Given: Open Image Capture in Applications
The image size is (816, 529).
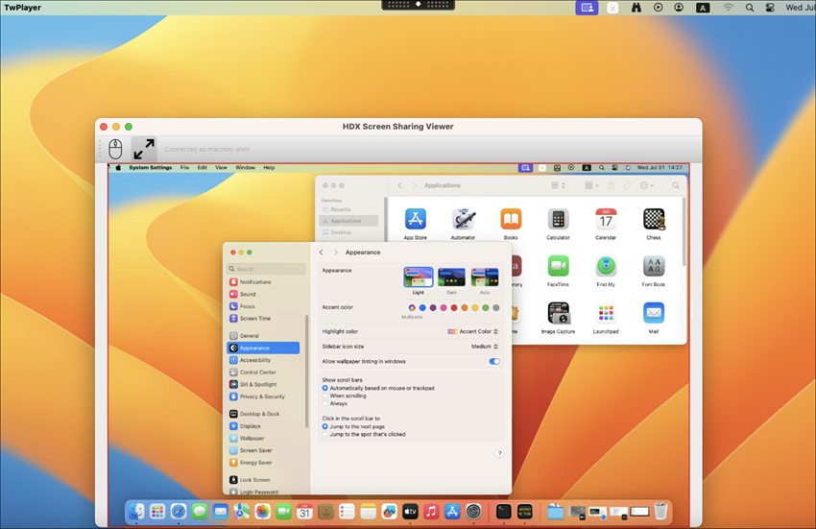Looking at the screenshot, I should (558, 313).
